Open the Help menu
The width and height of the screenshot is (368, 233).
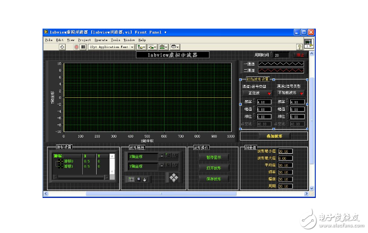[x=142, y=40]
